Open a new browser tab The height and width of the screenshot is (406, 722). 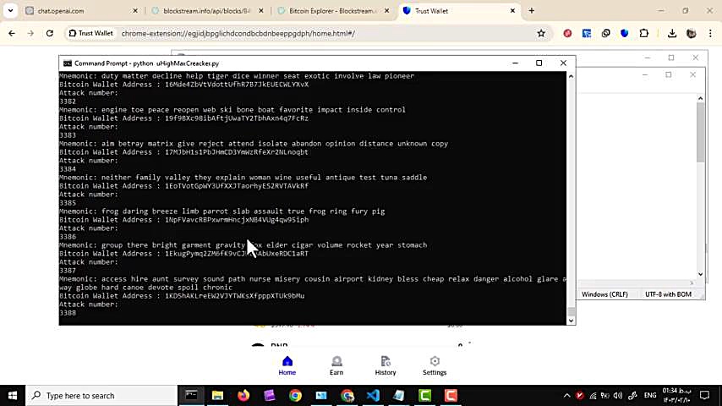coord(532,11)
